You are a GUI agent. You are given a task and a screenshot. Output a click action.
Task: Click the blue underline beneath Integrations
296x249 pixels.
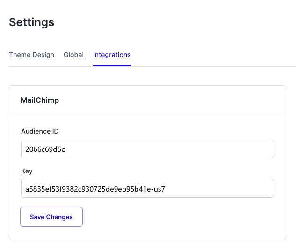tap(112, 66)
